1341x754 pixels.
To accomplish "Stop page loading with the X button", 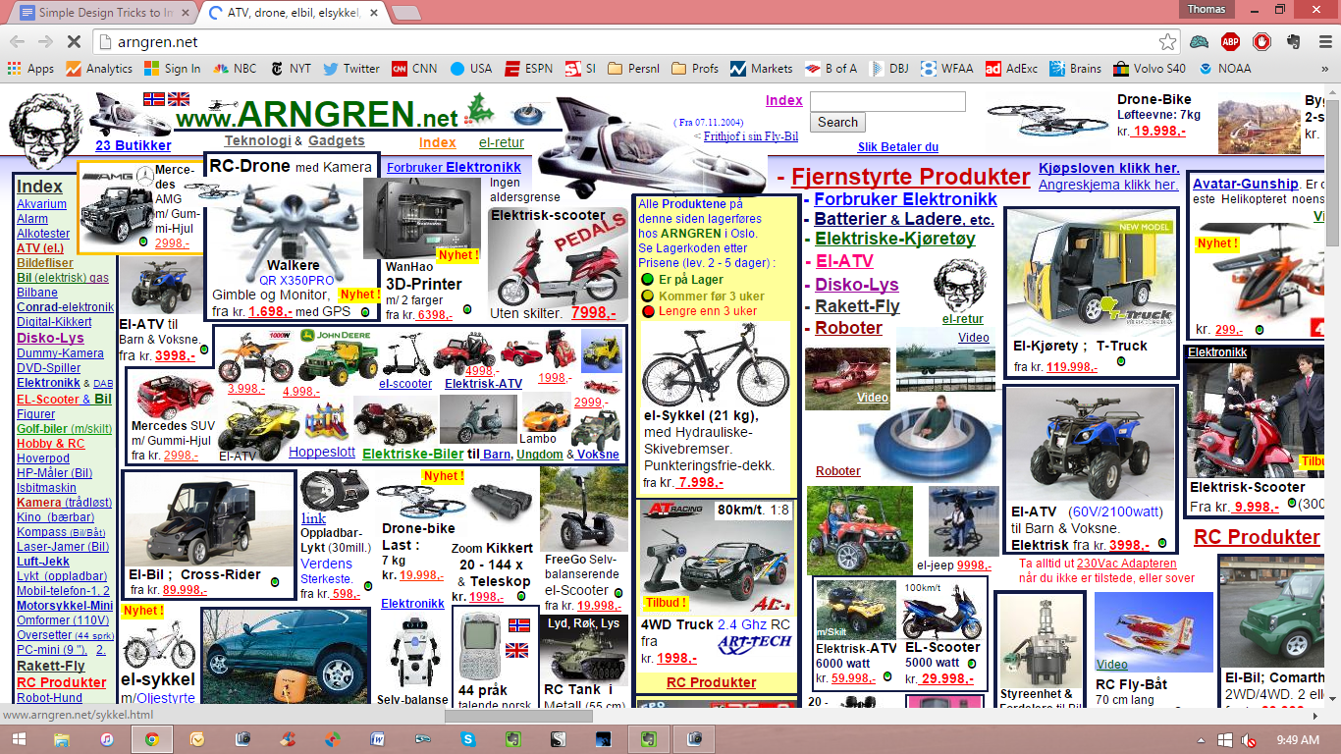I will 75,41.
